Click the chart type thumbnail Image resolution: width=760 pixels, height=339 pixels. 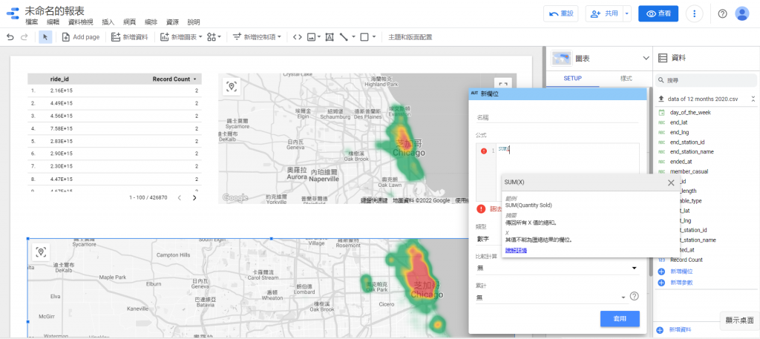[563, 58]
